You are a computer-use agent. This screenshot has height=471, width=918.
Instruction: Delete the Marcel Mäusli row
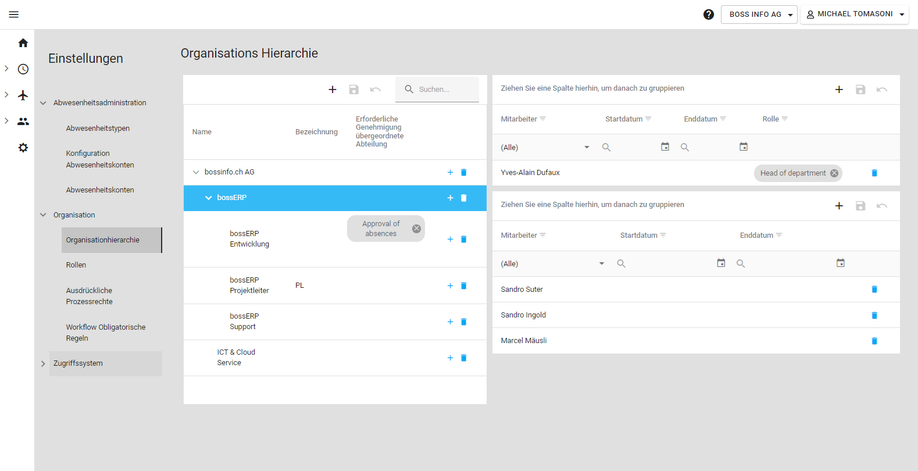point(874,341)
